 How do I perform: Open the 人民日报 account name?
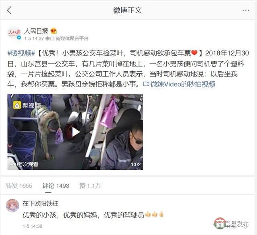coord(36,31)
